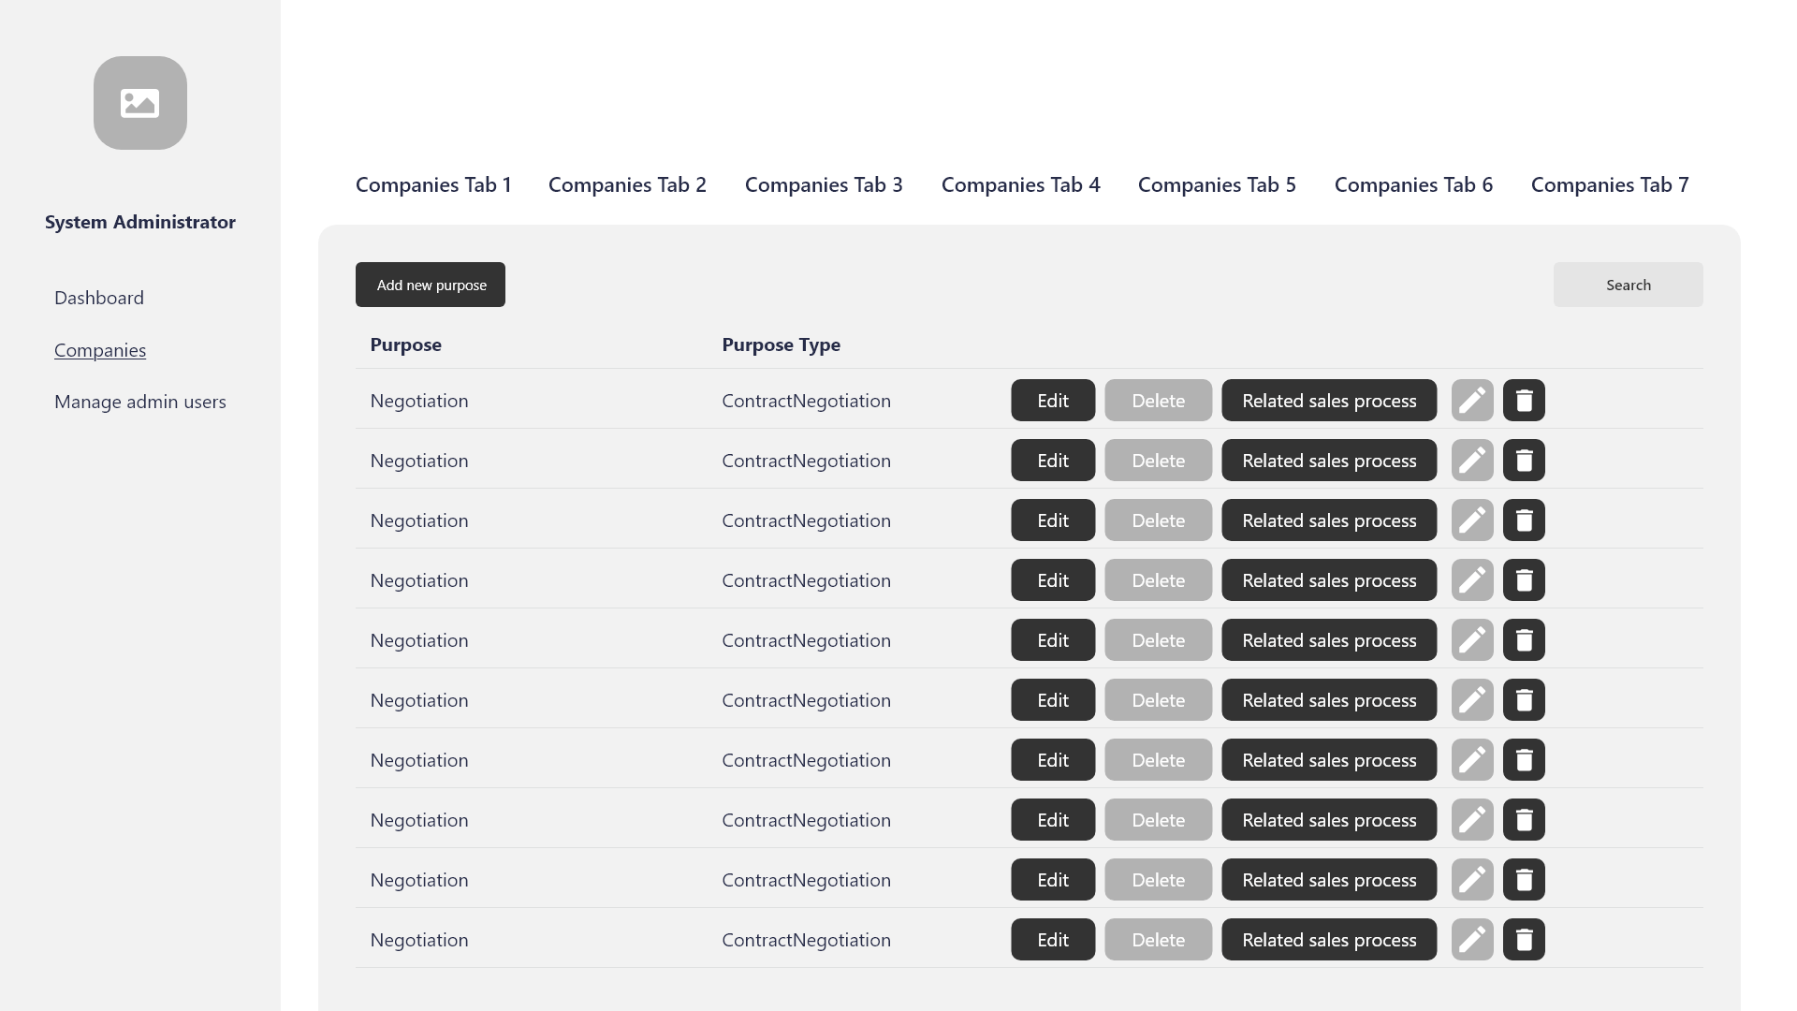Image resolution: width=1797 pixels, height=1011 pixels.
Task: Click the pencil icon in last row
Action: click(x=1472, y=940)
